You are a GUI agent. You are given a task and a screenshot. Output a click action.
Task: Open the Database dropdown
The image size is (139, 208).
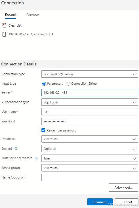click(x=90, y=139)
